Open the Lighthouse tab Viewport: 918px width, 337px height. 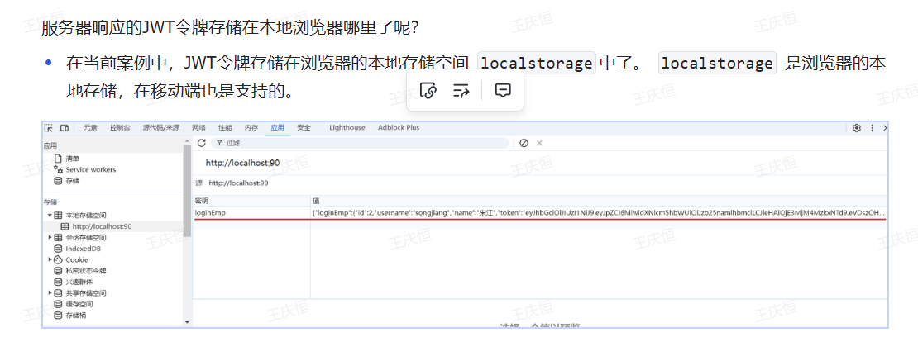(347, 128)
